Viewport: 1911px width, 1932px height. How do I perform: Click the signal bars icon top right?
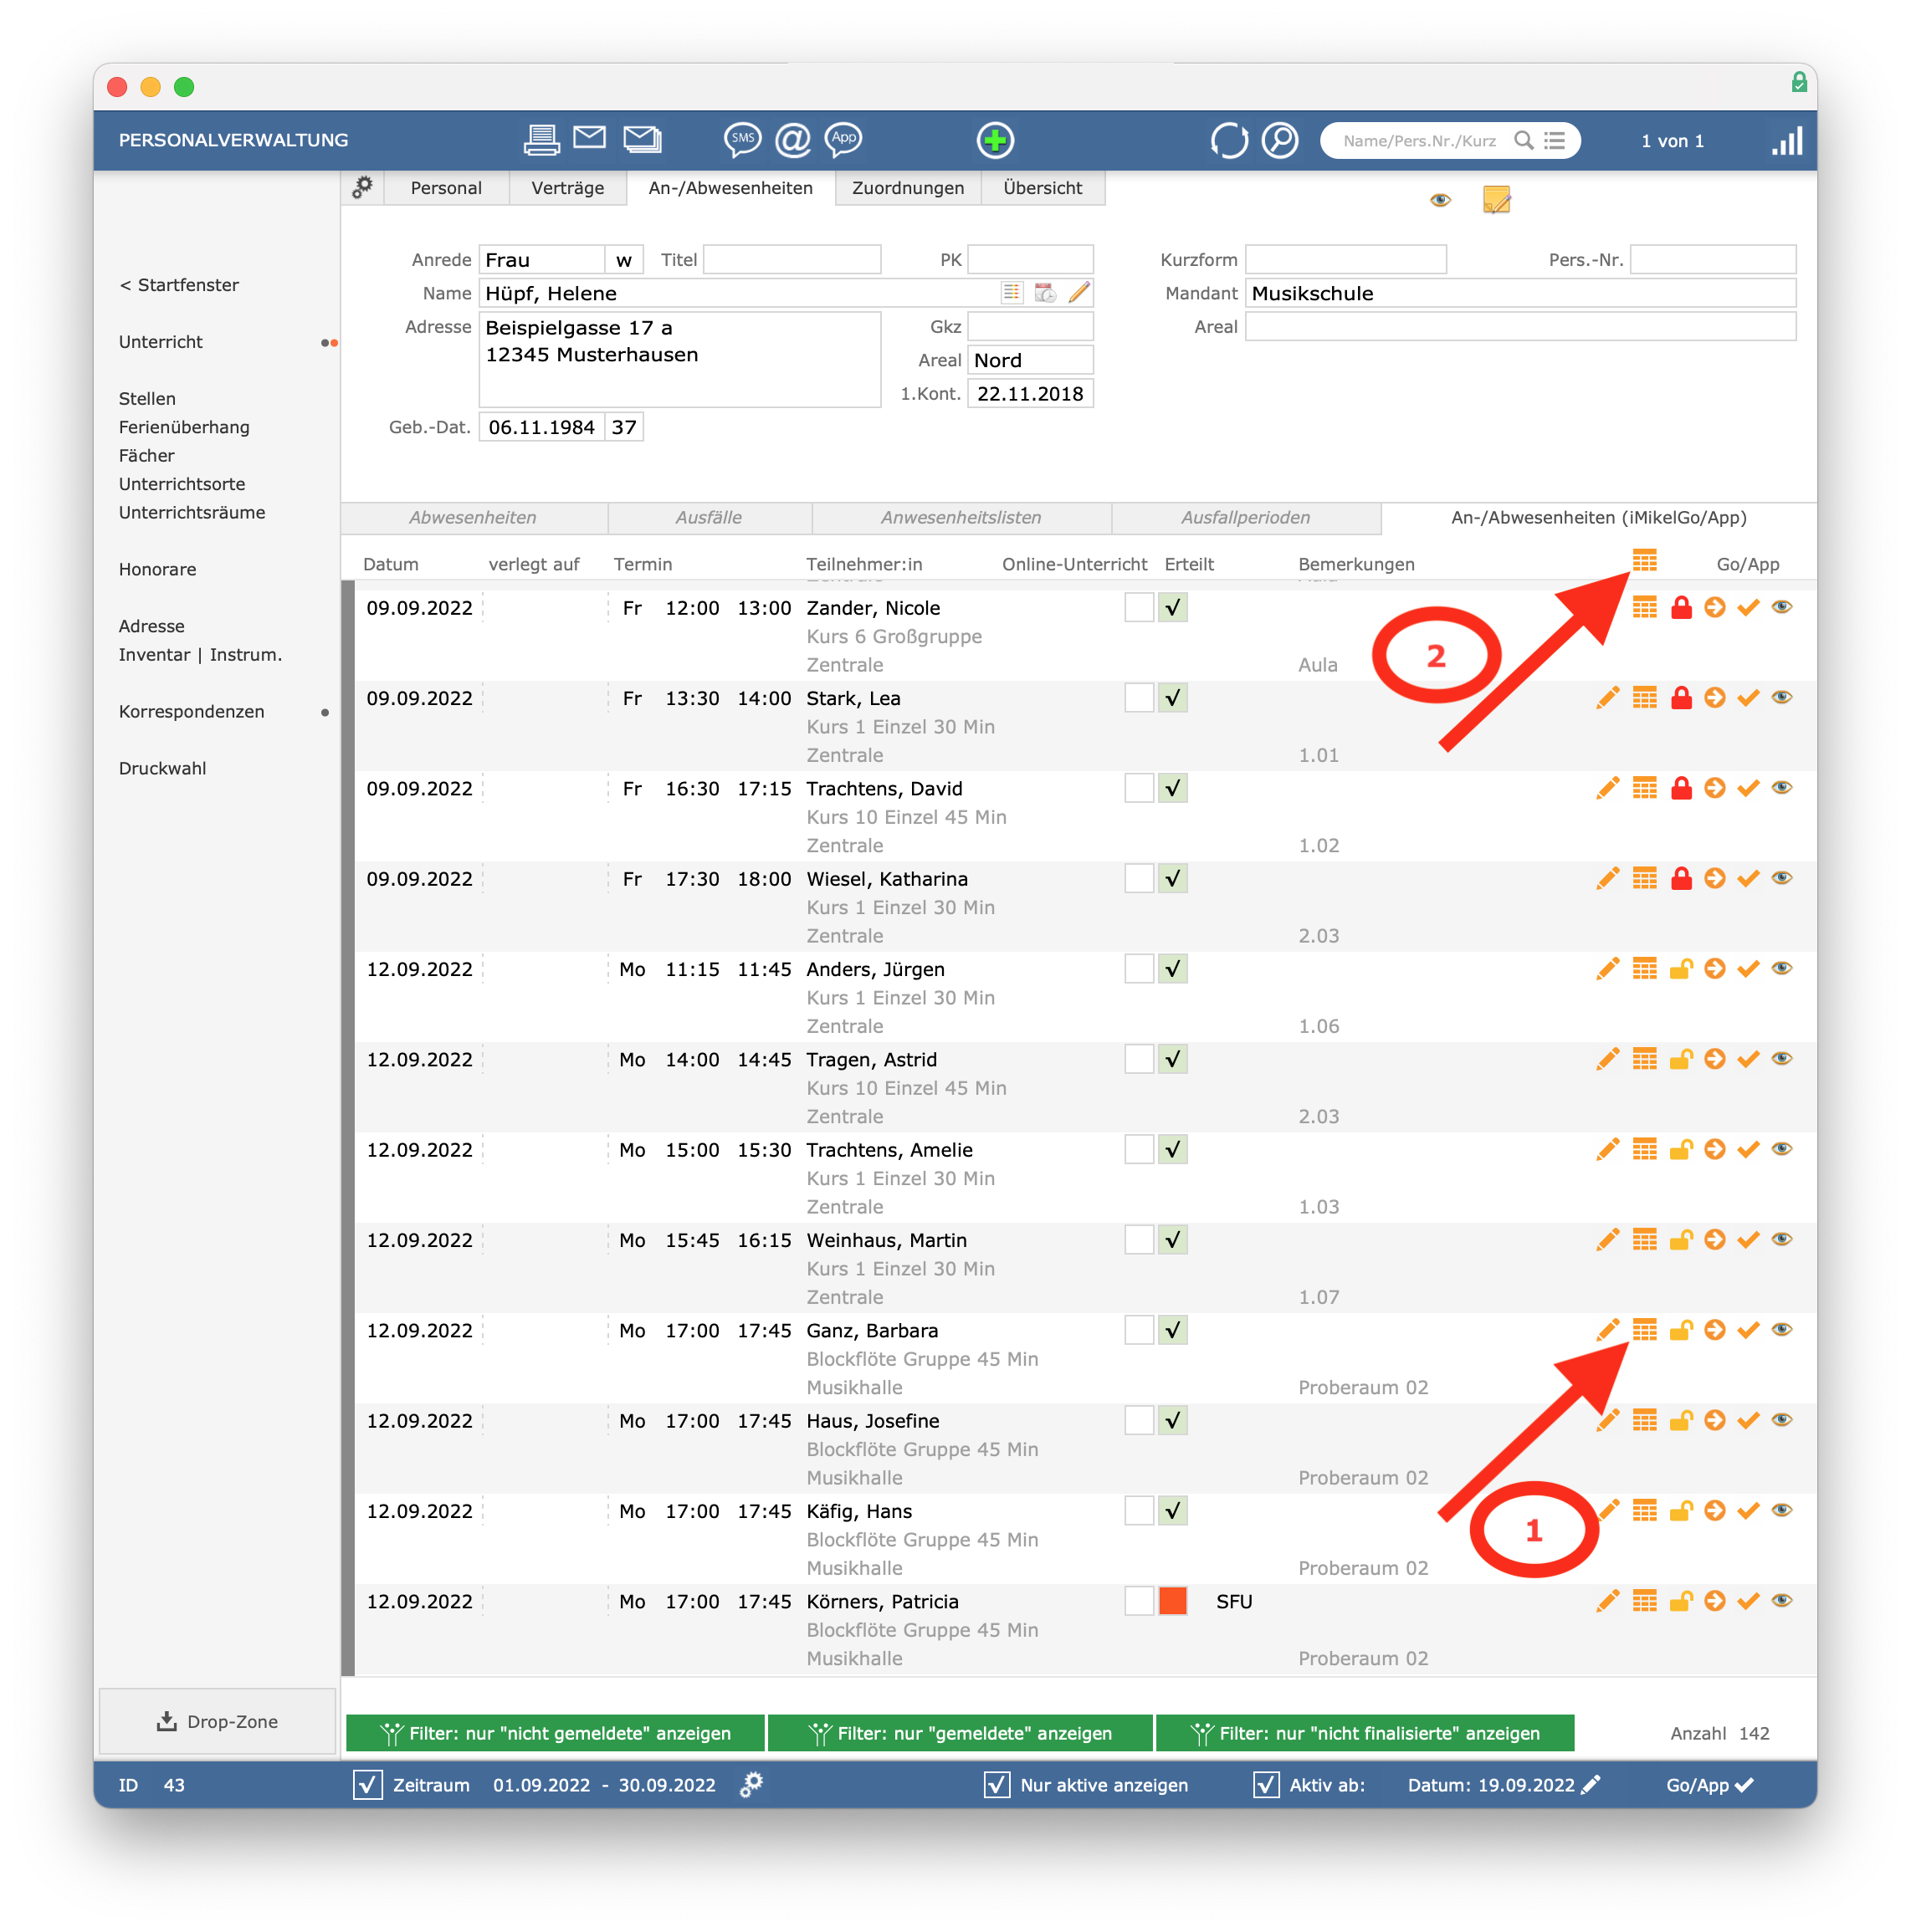point(1787,140)
